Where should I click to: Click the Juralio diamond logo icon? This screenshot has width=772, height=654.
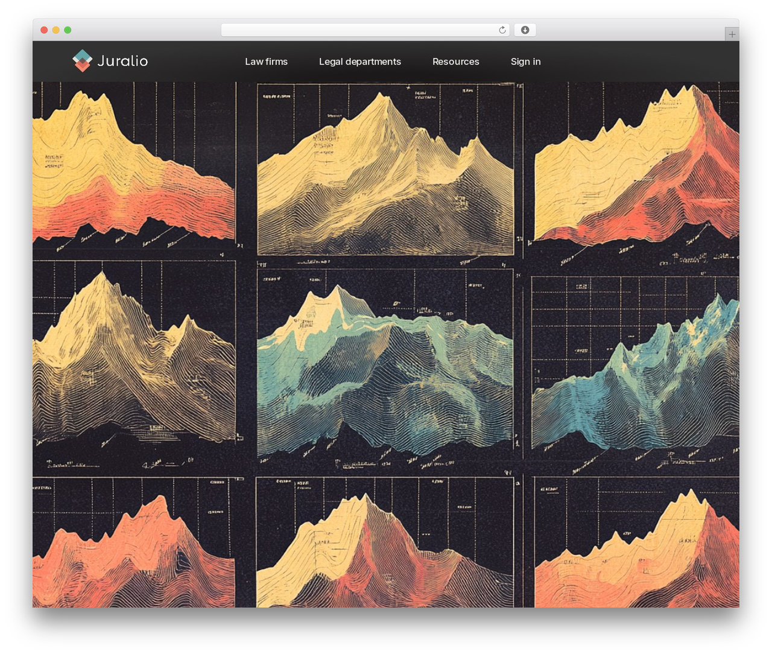(82, 60)
